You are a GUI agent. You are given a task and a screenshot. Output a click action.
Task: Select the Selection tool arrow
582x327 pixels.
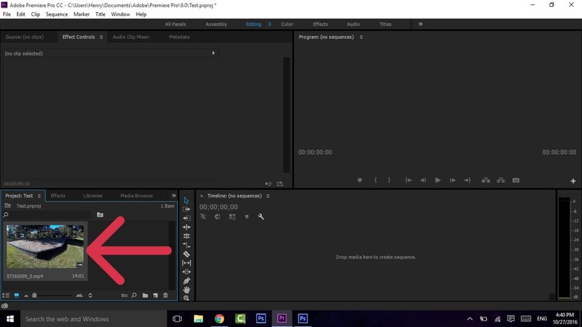pos(186,200)
